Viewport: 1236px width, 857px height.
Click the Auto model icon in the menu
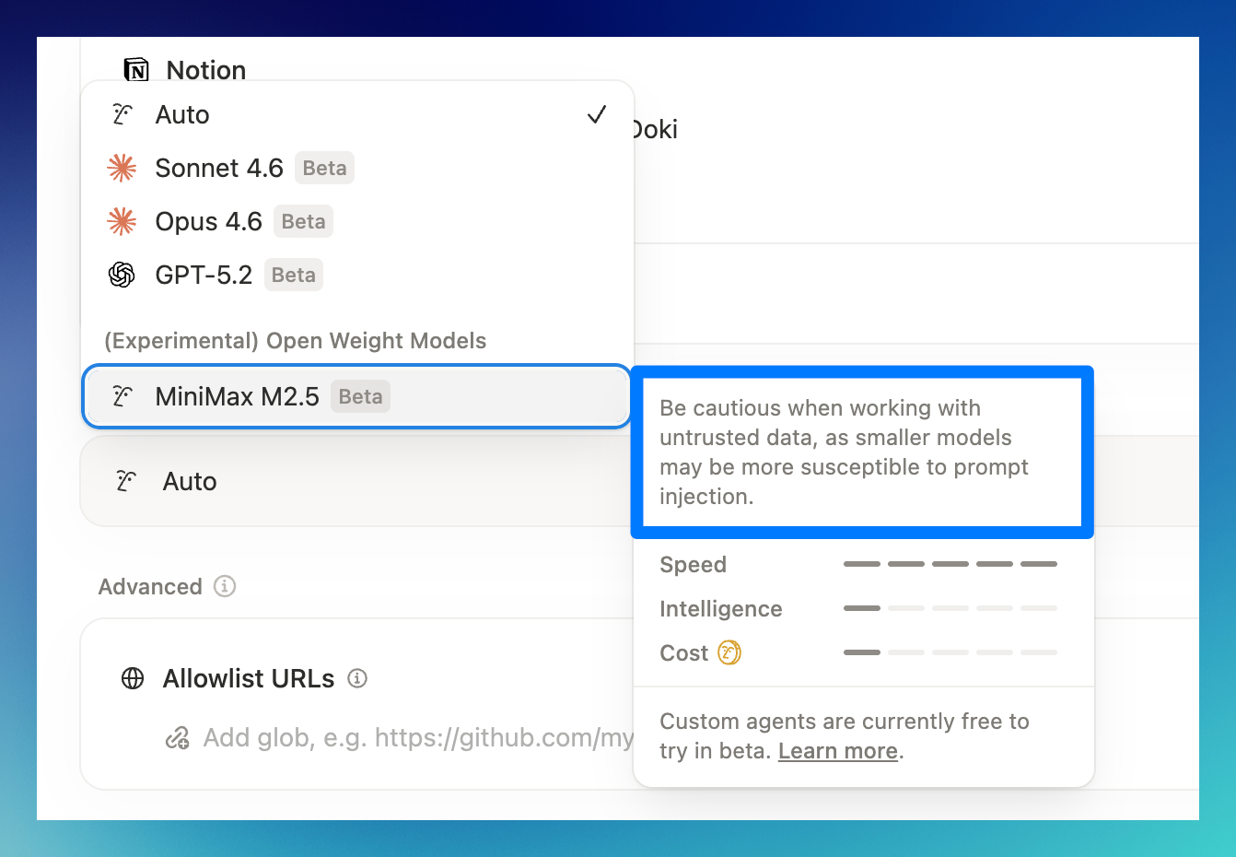coord(122,114)
